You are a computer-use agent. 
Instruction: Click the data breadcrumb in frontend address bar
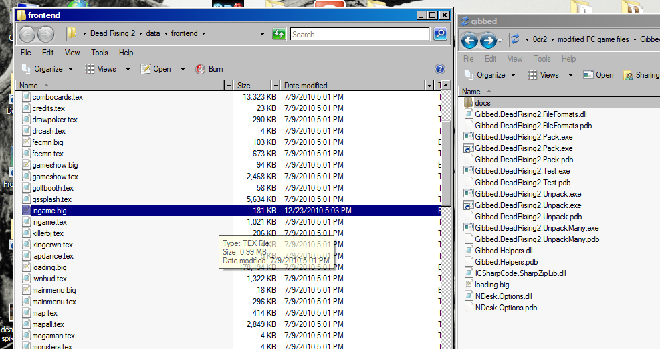click(152, 33)
